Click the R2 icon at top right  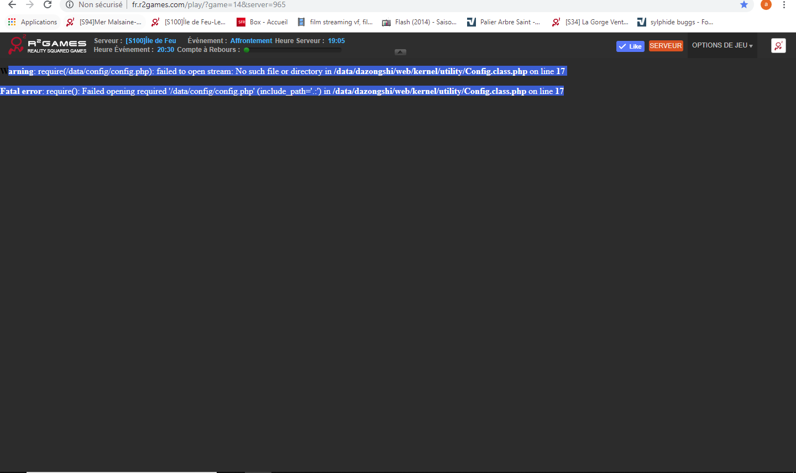778,46
